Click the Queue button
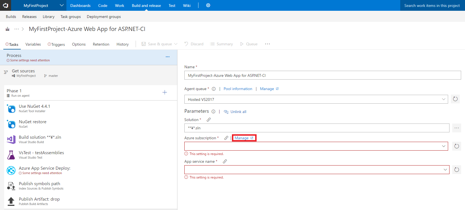 click(249, 44)
